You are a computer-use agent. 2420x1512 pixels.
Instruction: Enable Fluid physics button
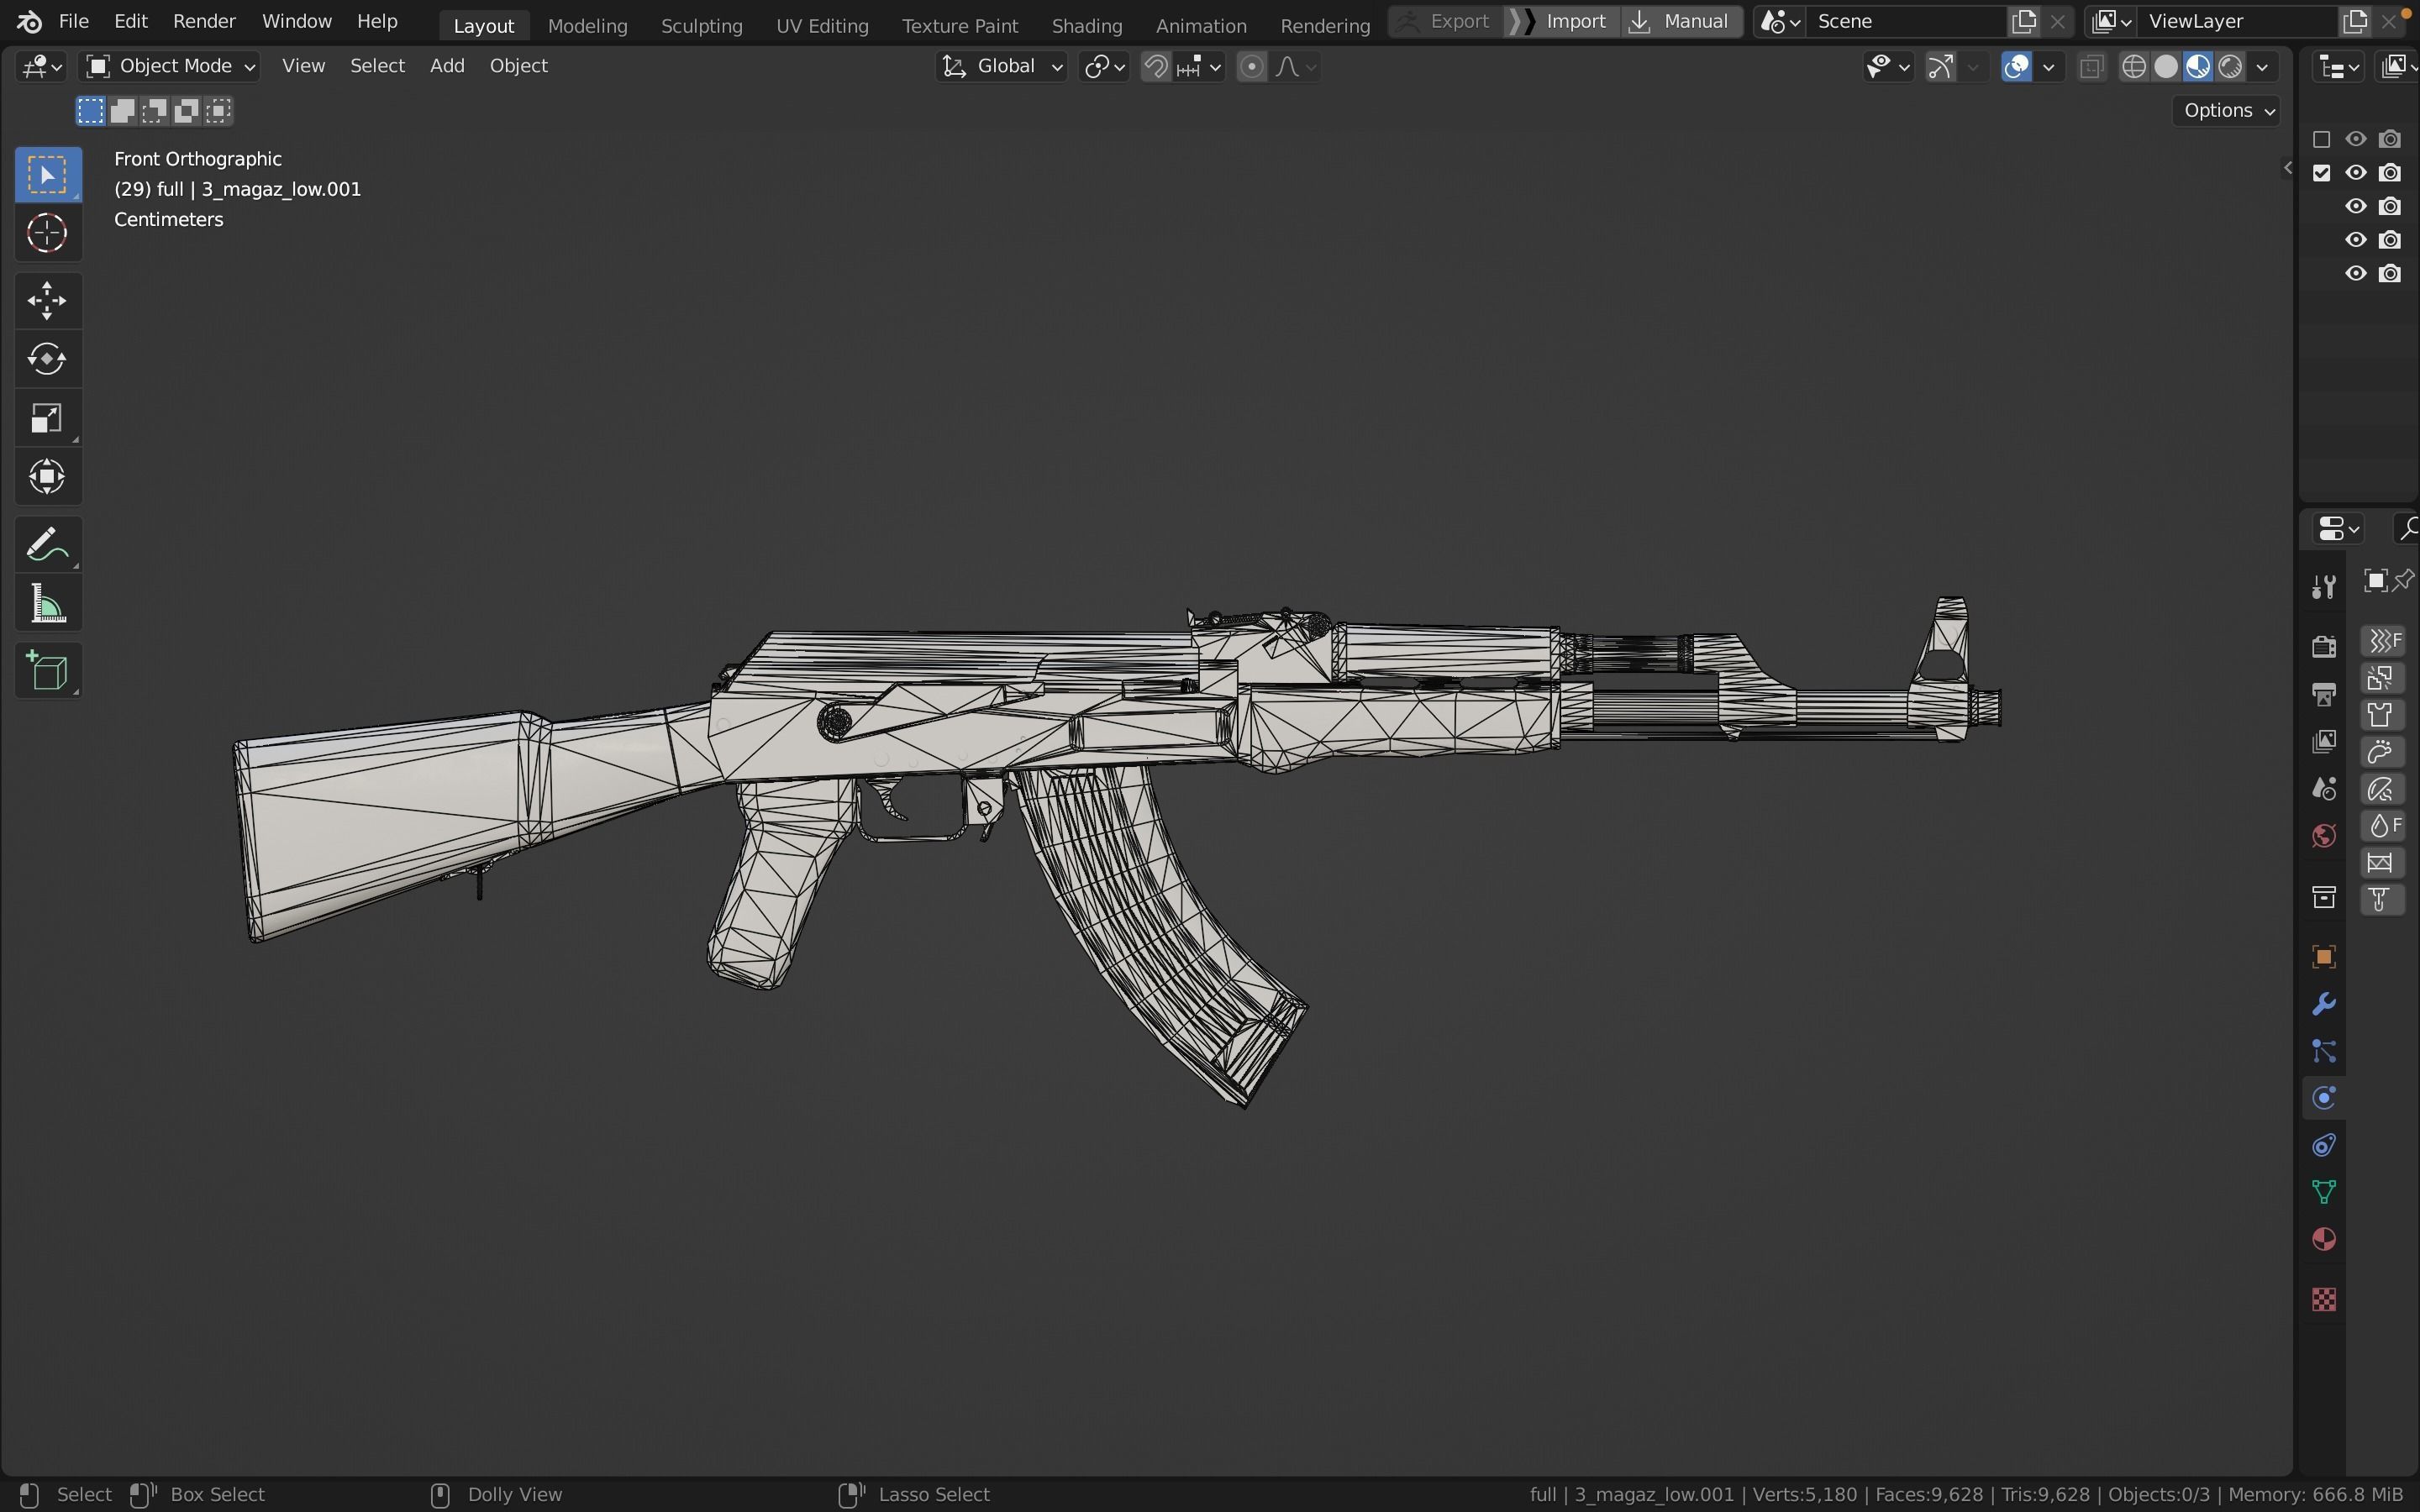(2383, 826)
